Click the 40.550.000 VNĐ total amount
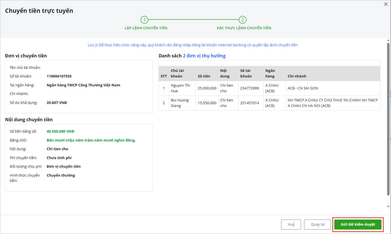This screenshot has height=234, width=391. coord(60,131)
